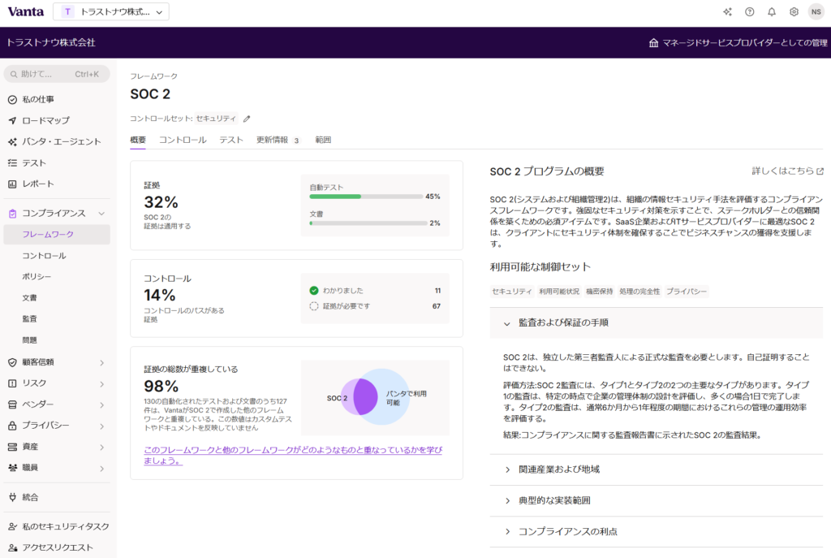Open the AI sparkle icon in header
831x558 pixels.
point(727,12)
